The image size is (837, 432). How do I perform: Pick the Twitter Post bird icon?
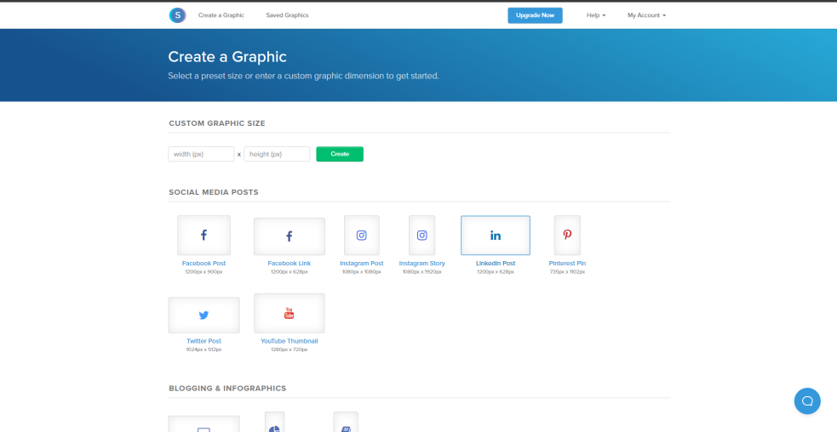click(204, 315)
